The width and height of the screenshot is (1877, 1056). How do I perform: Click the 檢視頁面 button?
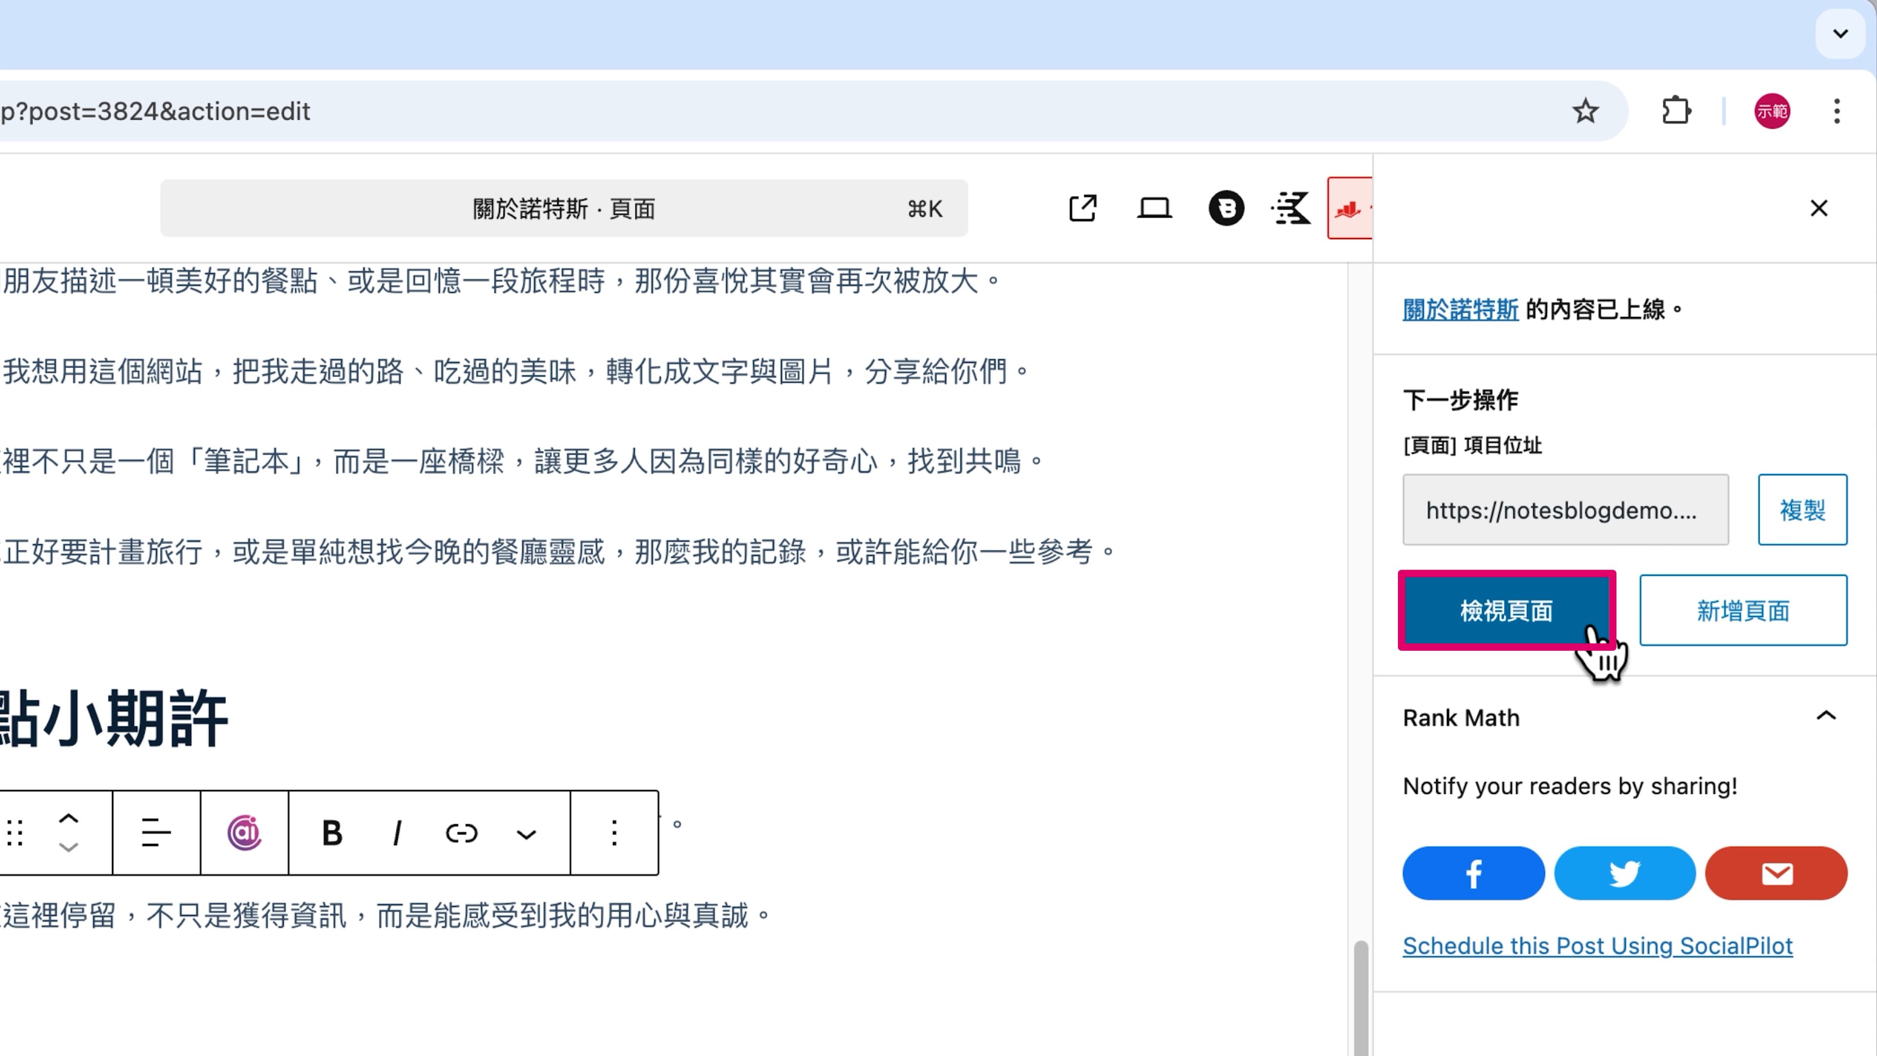[1506, 611]
